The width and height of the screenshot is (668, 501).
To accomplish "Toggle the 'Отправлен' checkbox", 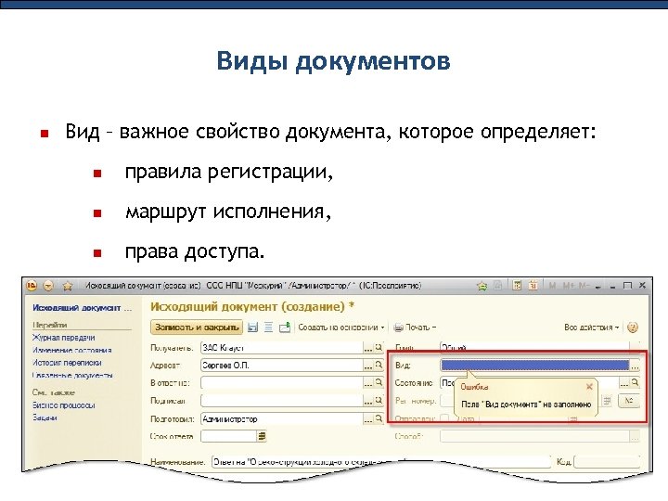I will point(444,418).
